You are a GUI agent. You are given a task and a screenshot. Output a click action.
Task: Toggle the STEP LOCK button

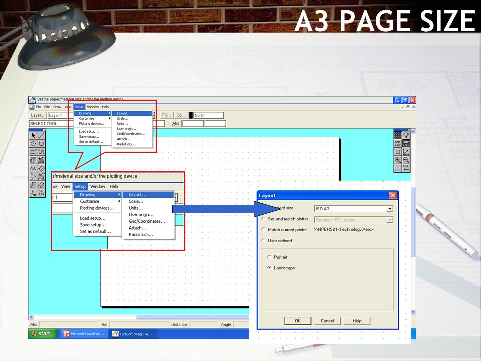(x=406, y=143)
